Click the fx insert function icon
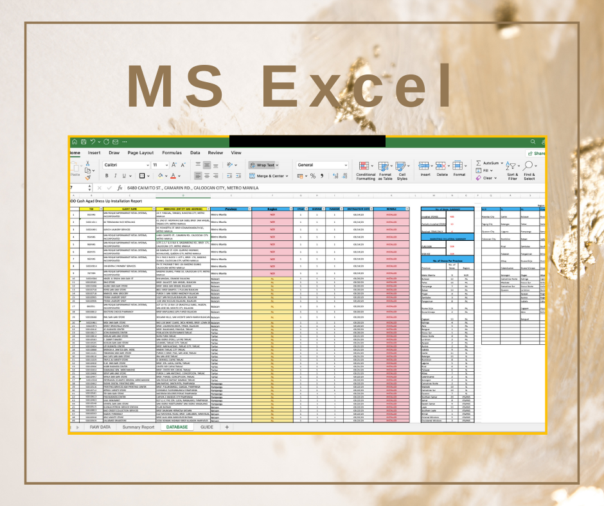 coord(120,188)
